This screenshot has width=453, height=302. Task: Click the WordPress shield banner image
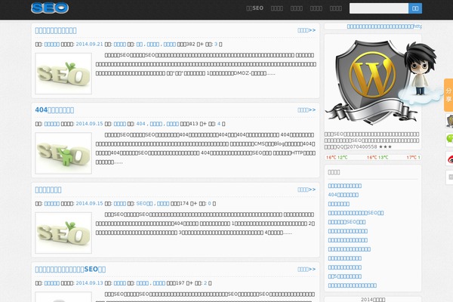point(373,82)
